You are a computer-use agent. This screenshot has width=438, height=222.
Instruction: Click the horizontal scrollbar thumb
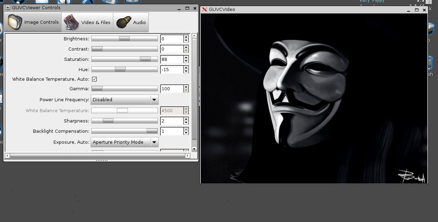pyautogui.click(x=97, y=155)
